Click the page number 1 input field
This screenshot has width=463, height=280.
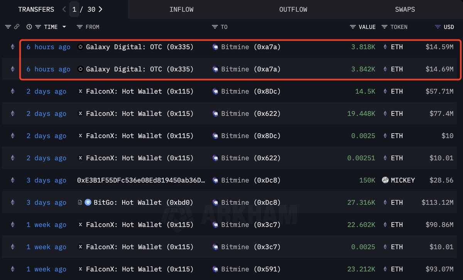click(74, 9)
